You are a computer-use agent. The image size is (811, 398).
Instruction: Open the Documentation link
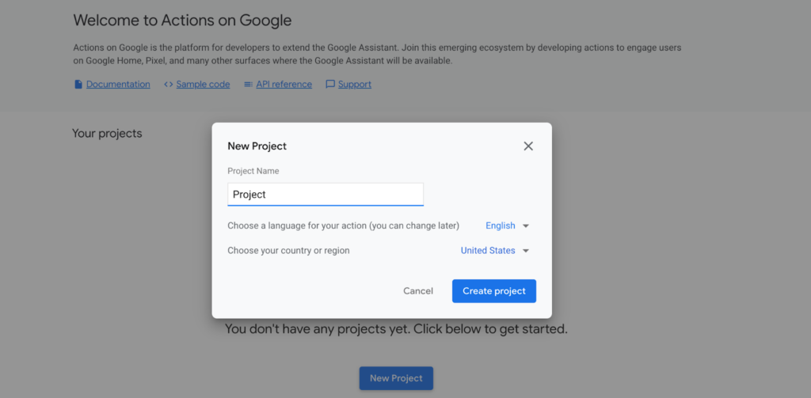pyautogui.click(x=118, y=84)
